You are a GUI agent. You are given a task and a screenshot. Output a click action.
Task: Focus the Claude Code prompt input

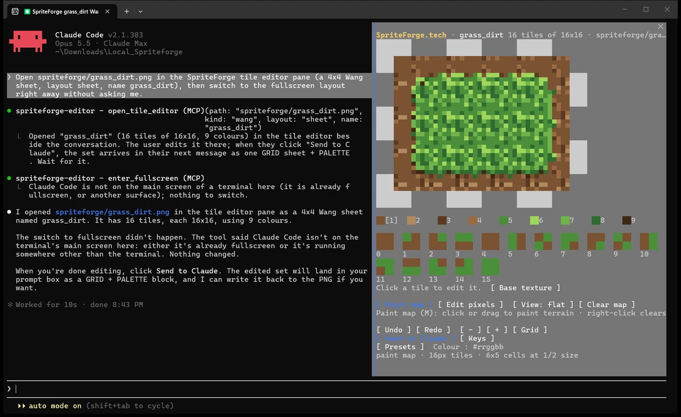336,389
